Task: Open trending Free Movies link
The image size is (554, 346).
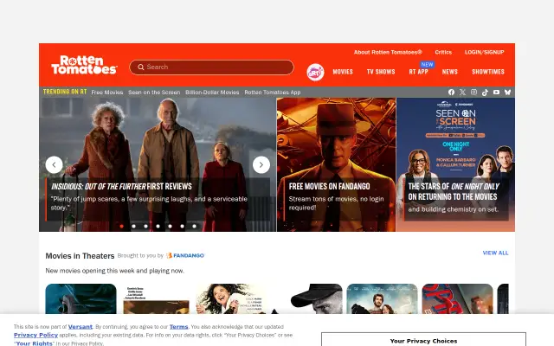Action: (107, 93)
